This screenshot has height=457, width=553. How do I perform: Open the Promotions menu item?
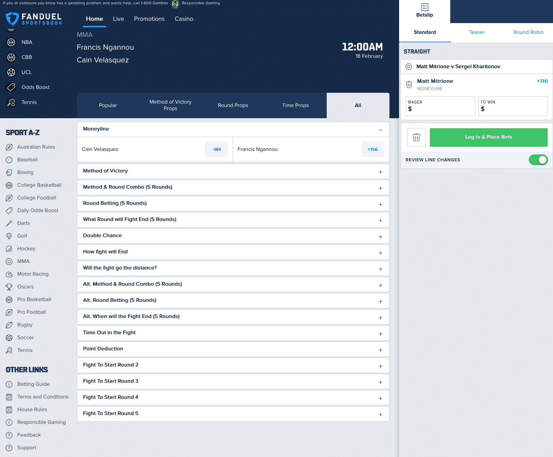click(149, 19)
